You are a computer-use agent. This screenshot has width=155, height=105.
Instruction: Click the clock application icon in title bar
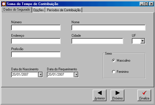pos(4,4)
